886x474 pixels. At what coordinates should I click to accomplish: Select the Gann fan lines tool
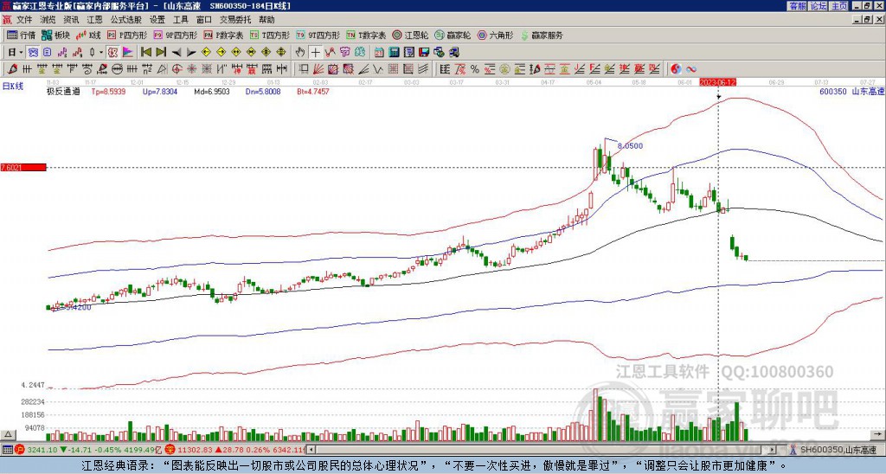318,69
